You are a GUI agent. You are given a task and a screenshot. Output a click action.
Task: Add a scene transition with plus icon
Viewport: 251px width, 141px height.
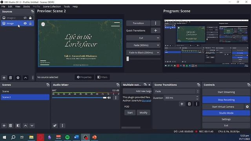[x=182, y=104]
